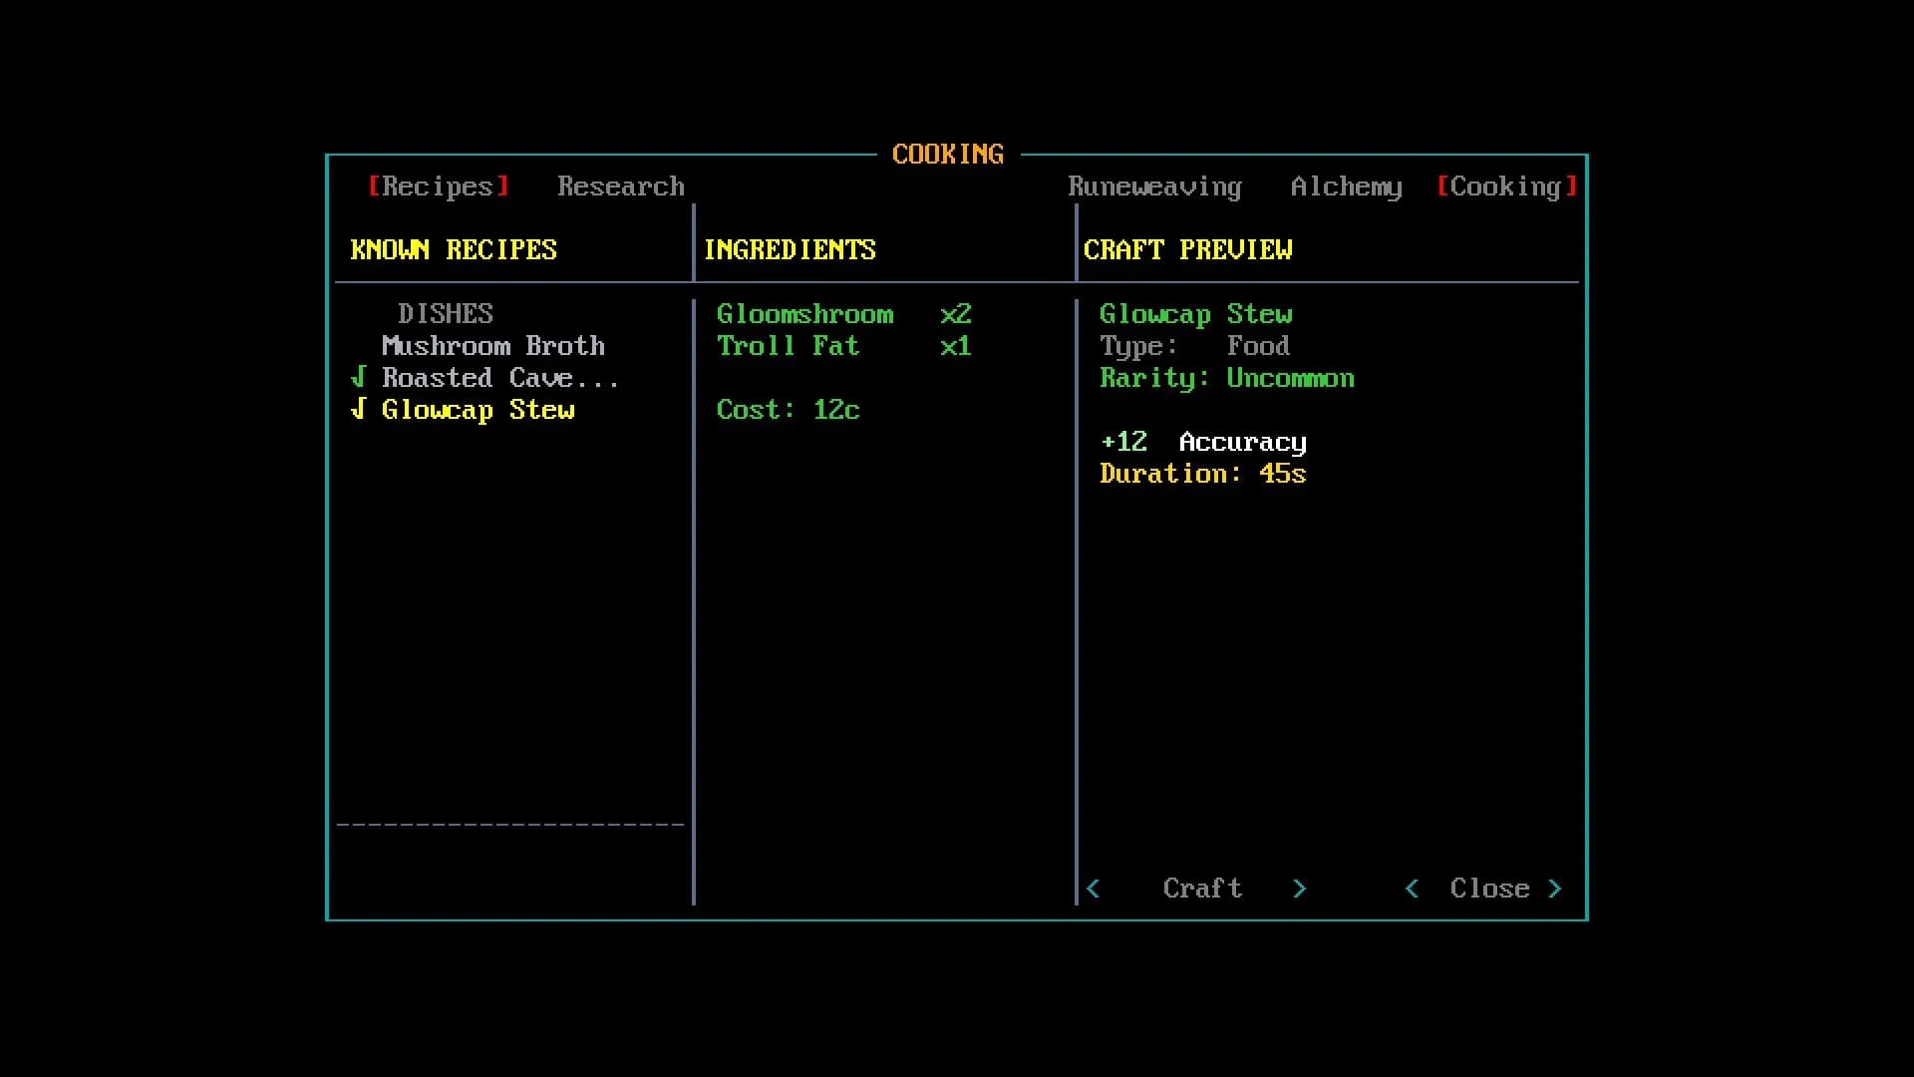The width and height of the screenshot is (1914, 1077).
Task: Select the Mushroom Broth recipe
Action: 493,346
